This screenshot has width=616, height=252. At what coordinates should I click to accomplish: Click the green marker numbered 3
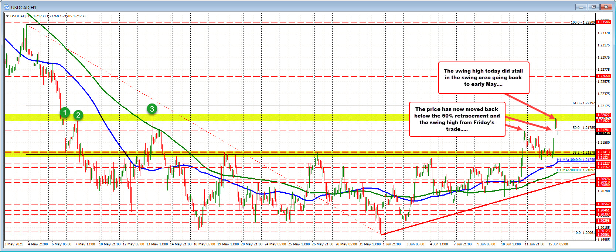[152, 109]
